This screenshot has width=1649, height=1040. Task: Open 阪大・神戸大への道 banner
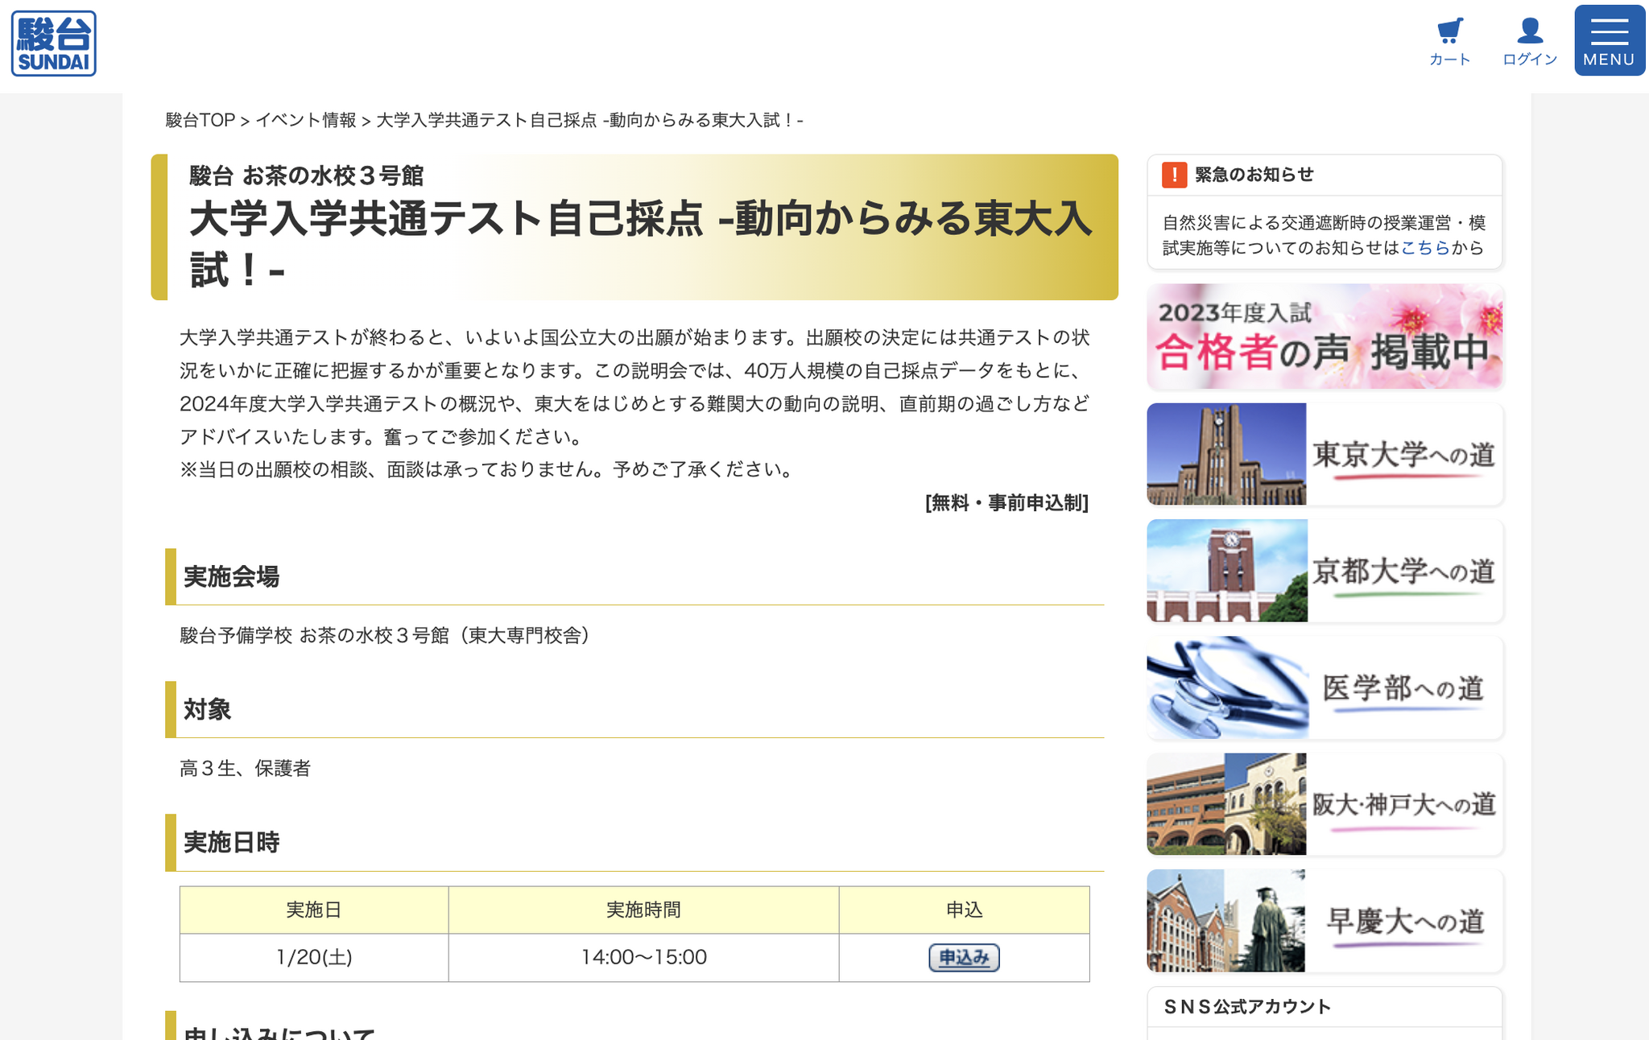1325,804
